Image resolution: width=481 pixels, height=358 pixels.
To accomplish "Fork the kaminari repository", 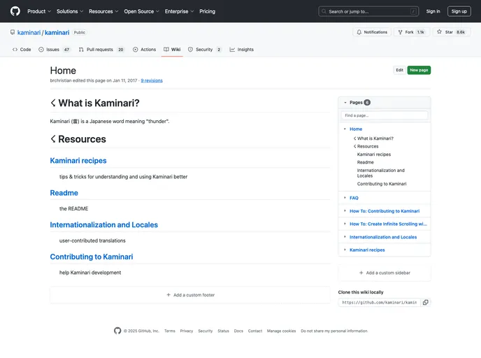I will [410, 32].
